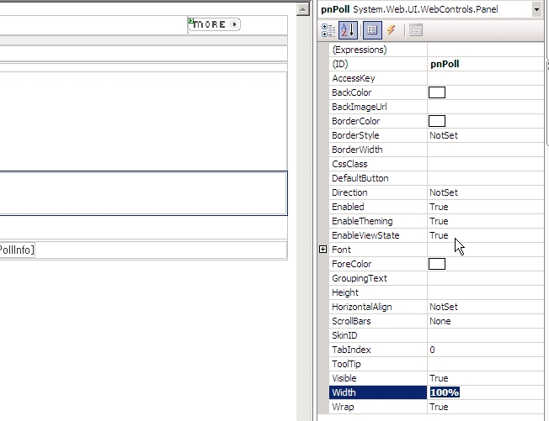Viewport: 549px width, 421px height.
Task: Switch to Categorized view in Properties toolbar
Action: pos(328,30)
